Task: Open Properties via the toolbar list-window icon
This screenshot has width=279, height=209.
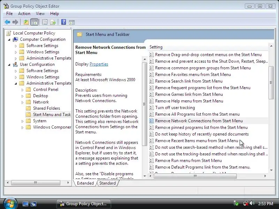Action: pyautogui.click(x=45, y=22)
